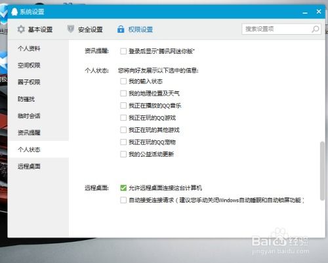Click the settings panel vertical scrollbar
This screenshot has width=328, height=263.
click(x=322, y=171)
